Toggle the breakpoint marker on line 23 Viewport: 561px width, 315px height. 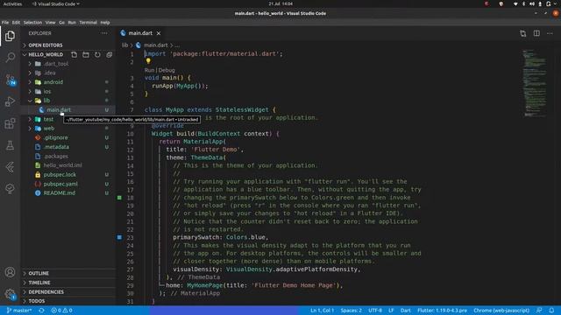119,237
